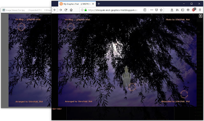Click the green padlock security icon
Viewport: 204px width, 121px height.
coord(86,10)
